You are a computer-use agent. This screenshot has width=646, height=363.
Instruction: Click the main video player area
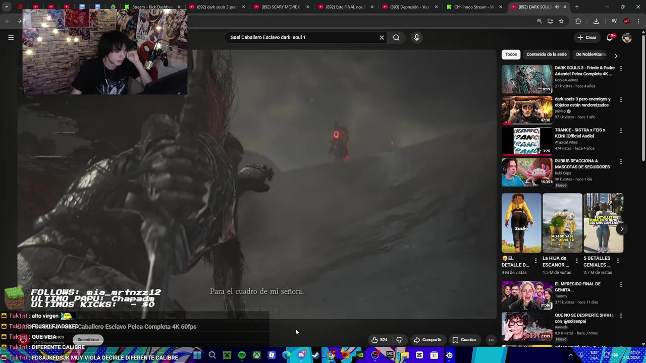pyautogui.click(x=257, y=184)
